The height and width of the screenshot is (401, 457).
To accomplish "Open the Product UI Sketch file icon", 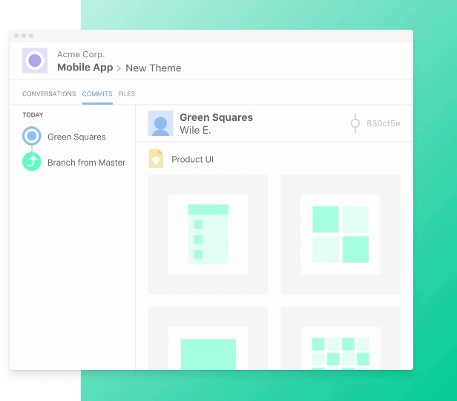I will point(156,158).
